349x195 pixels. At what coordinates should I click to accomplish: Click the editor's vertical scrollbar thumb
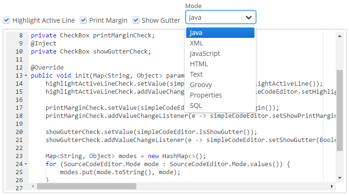pyautogui.click(x=340, y=109)
